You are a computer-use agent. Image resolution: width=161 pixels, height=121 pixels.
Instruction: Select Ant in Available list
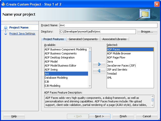pyautogui.click(x=66, y=74)
